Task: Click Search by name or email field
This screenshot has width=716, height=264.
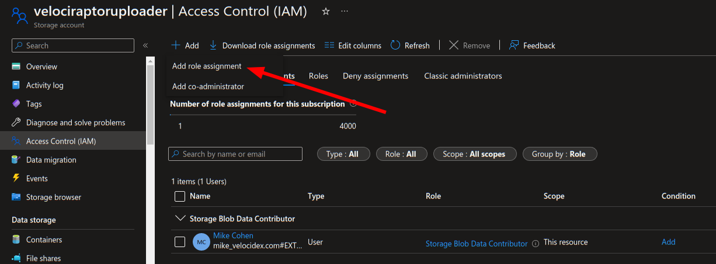Action: [235, 154]
